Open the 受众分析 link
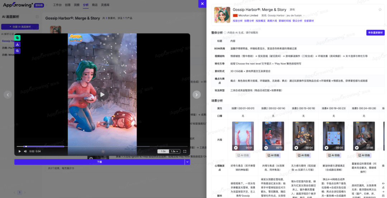387x198 pixels. [297, 21]
